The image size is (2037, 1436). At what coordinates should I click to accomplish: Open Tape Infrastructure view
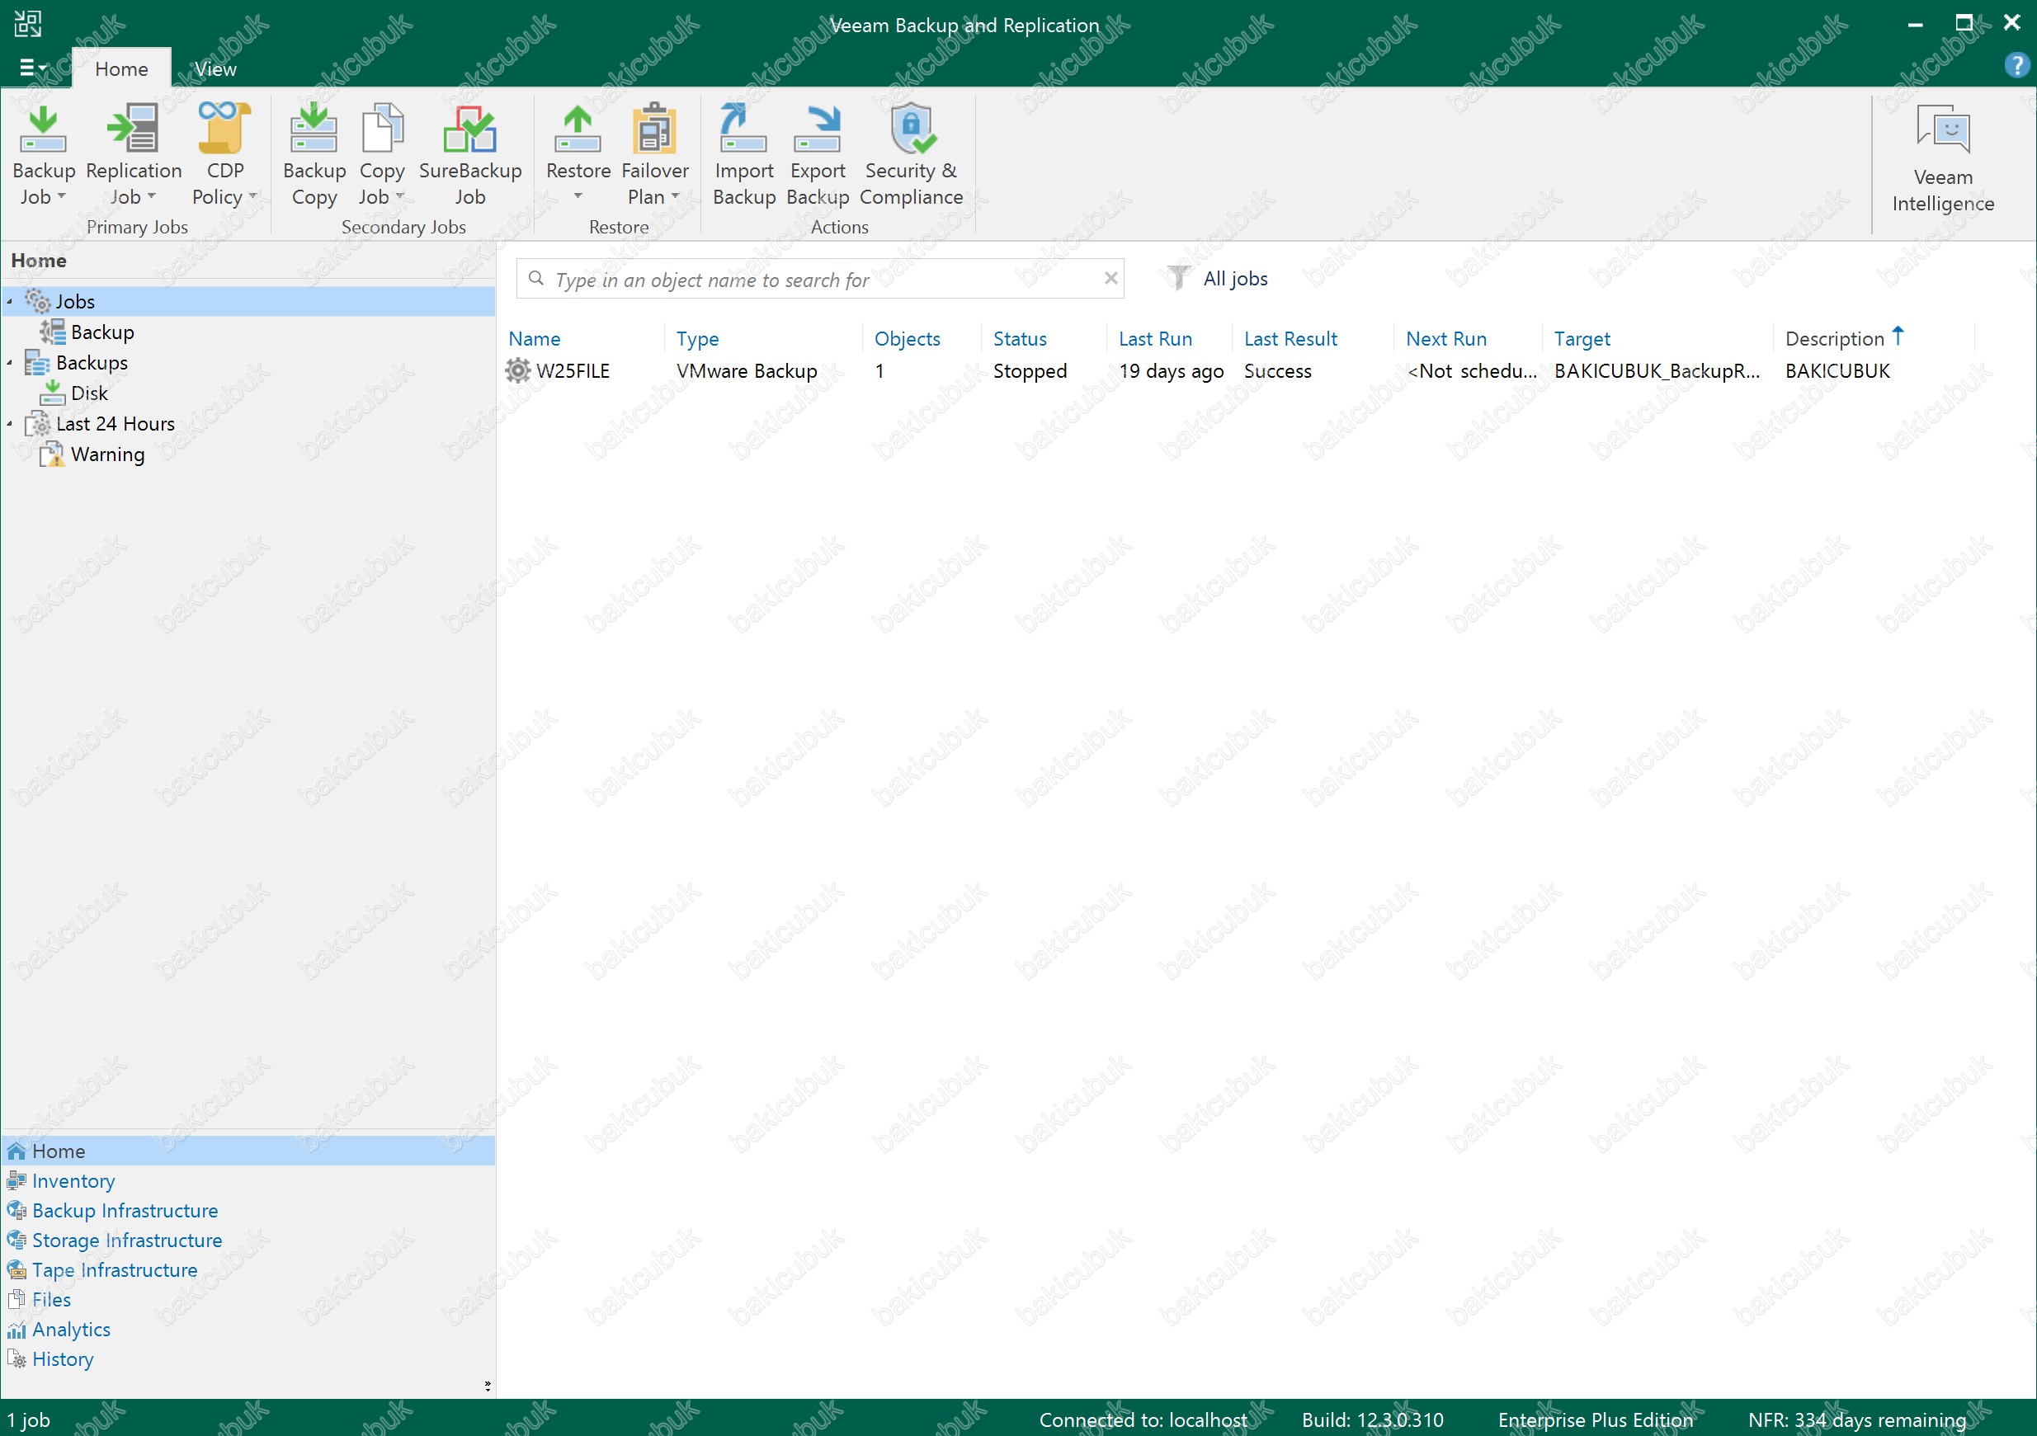[x=115, y=1270]
